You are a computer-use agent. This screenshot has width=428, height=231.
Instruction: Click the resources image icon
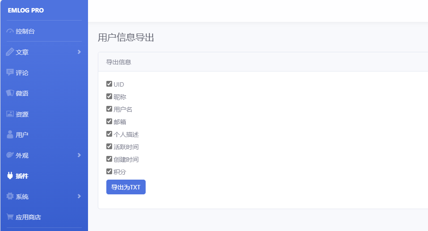(10, 114)
